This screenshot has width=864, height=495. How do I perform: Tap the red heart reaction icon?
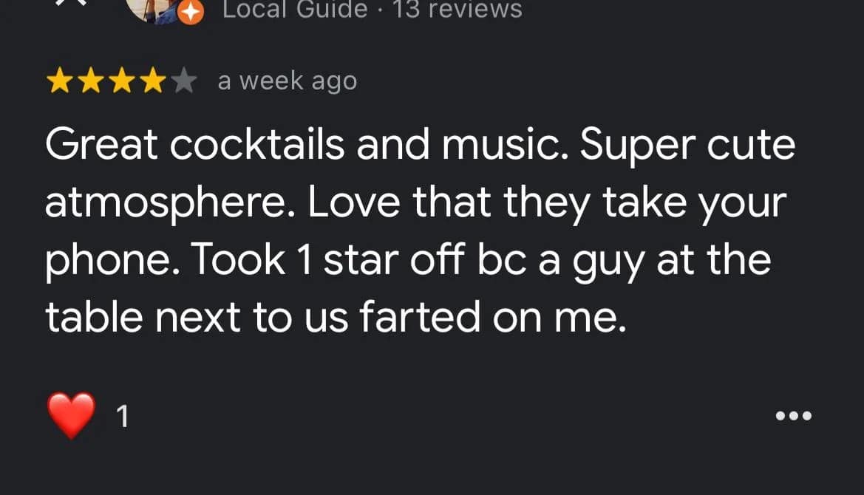[72, 415]
